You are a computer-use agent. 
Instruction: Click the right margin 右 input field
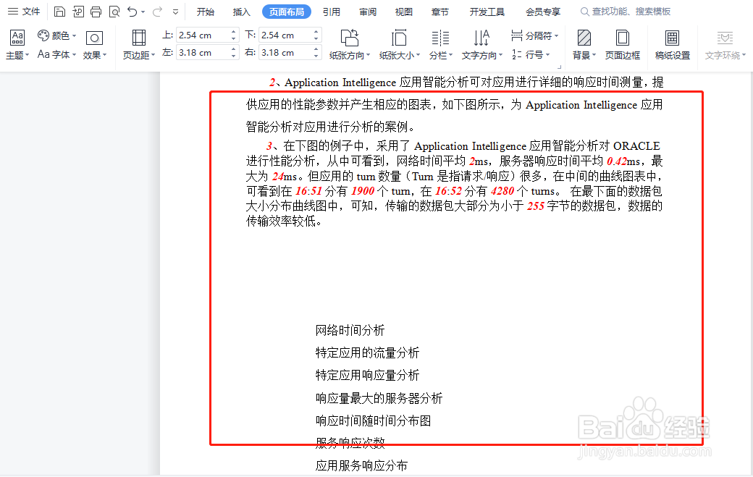click(285, 53)
